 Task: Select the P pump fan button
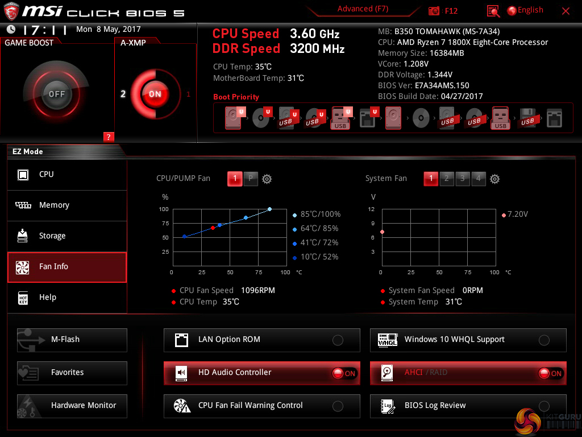[251, 178]
